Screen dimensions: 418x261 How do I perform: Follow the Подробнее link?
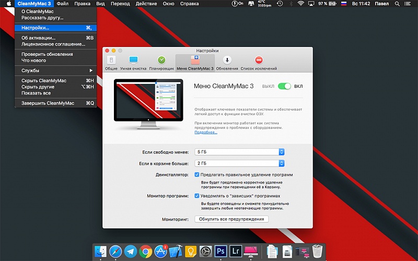tap(205, 133)
